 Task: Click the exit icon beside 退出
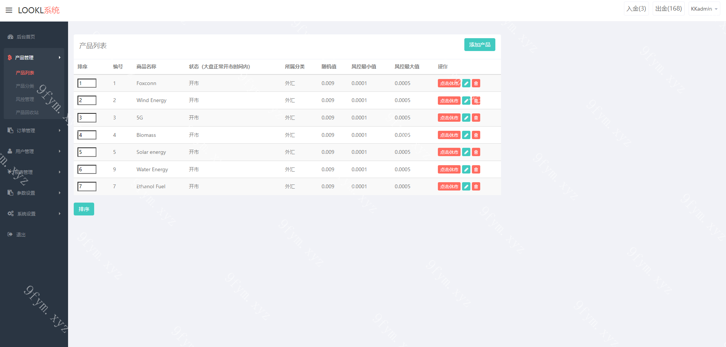tap(10, 234)
